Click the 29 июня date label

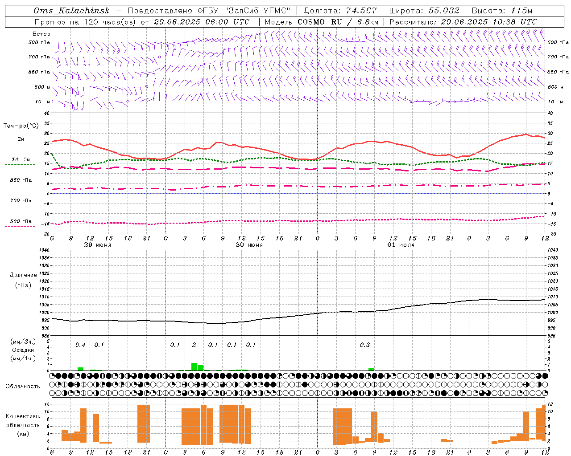[x=98, y=245]
